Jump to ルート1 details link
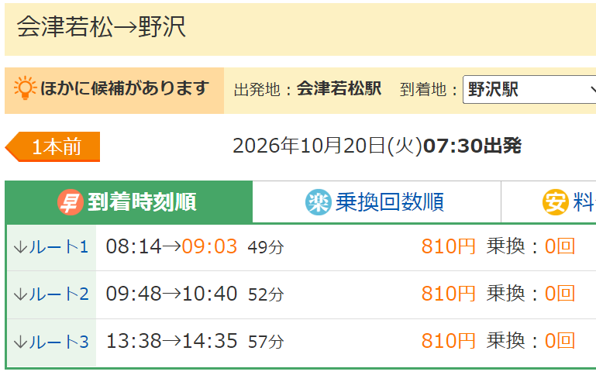This screenshot has height=375, width=596. point(51,247)
